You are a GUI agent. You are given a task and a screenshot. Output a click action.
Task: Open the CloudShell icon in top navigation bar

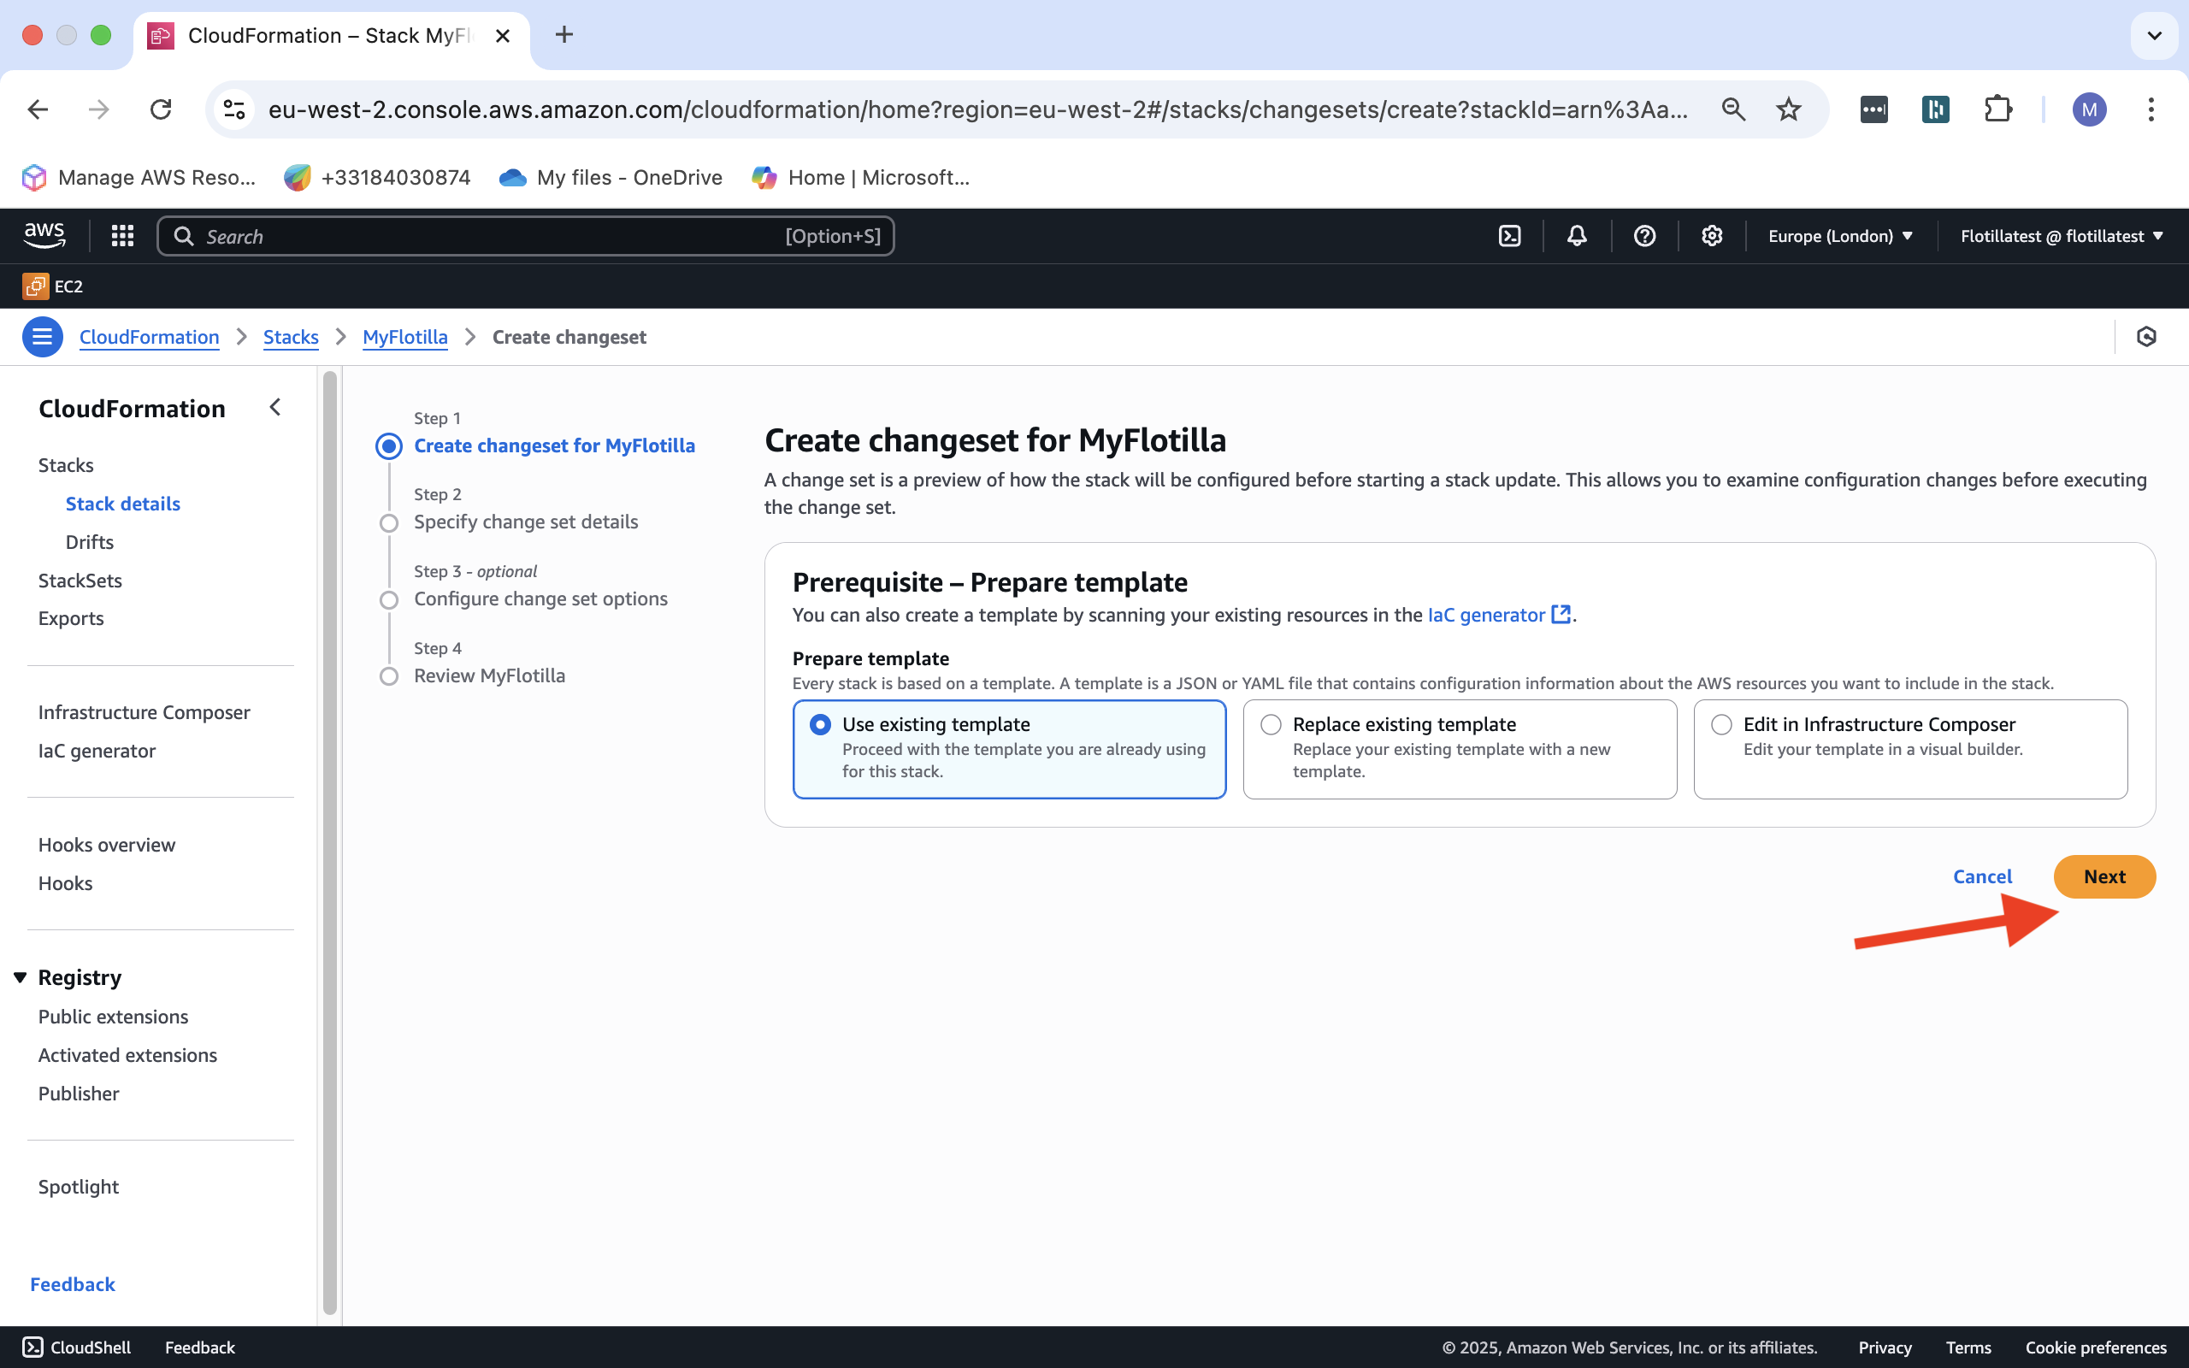point(1510,236)
